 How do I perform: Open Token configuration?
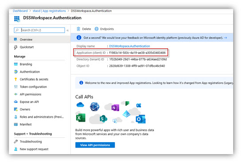point(33,87)
